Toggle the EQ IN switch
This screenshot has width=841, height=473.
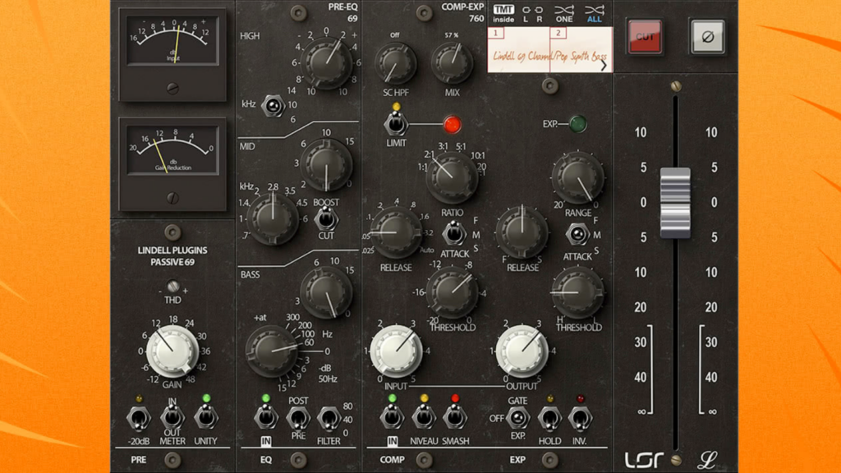pyautogui.click(x=265, y=418)
